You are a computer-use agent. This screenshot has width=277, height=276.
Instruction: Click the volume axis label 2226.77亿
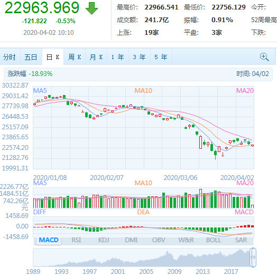[14, 187]
